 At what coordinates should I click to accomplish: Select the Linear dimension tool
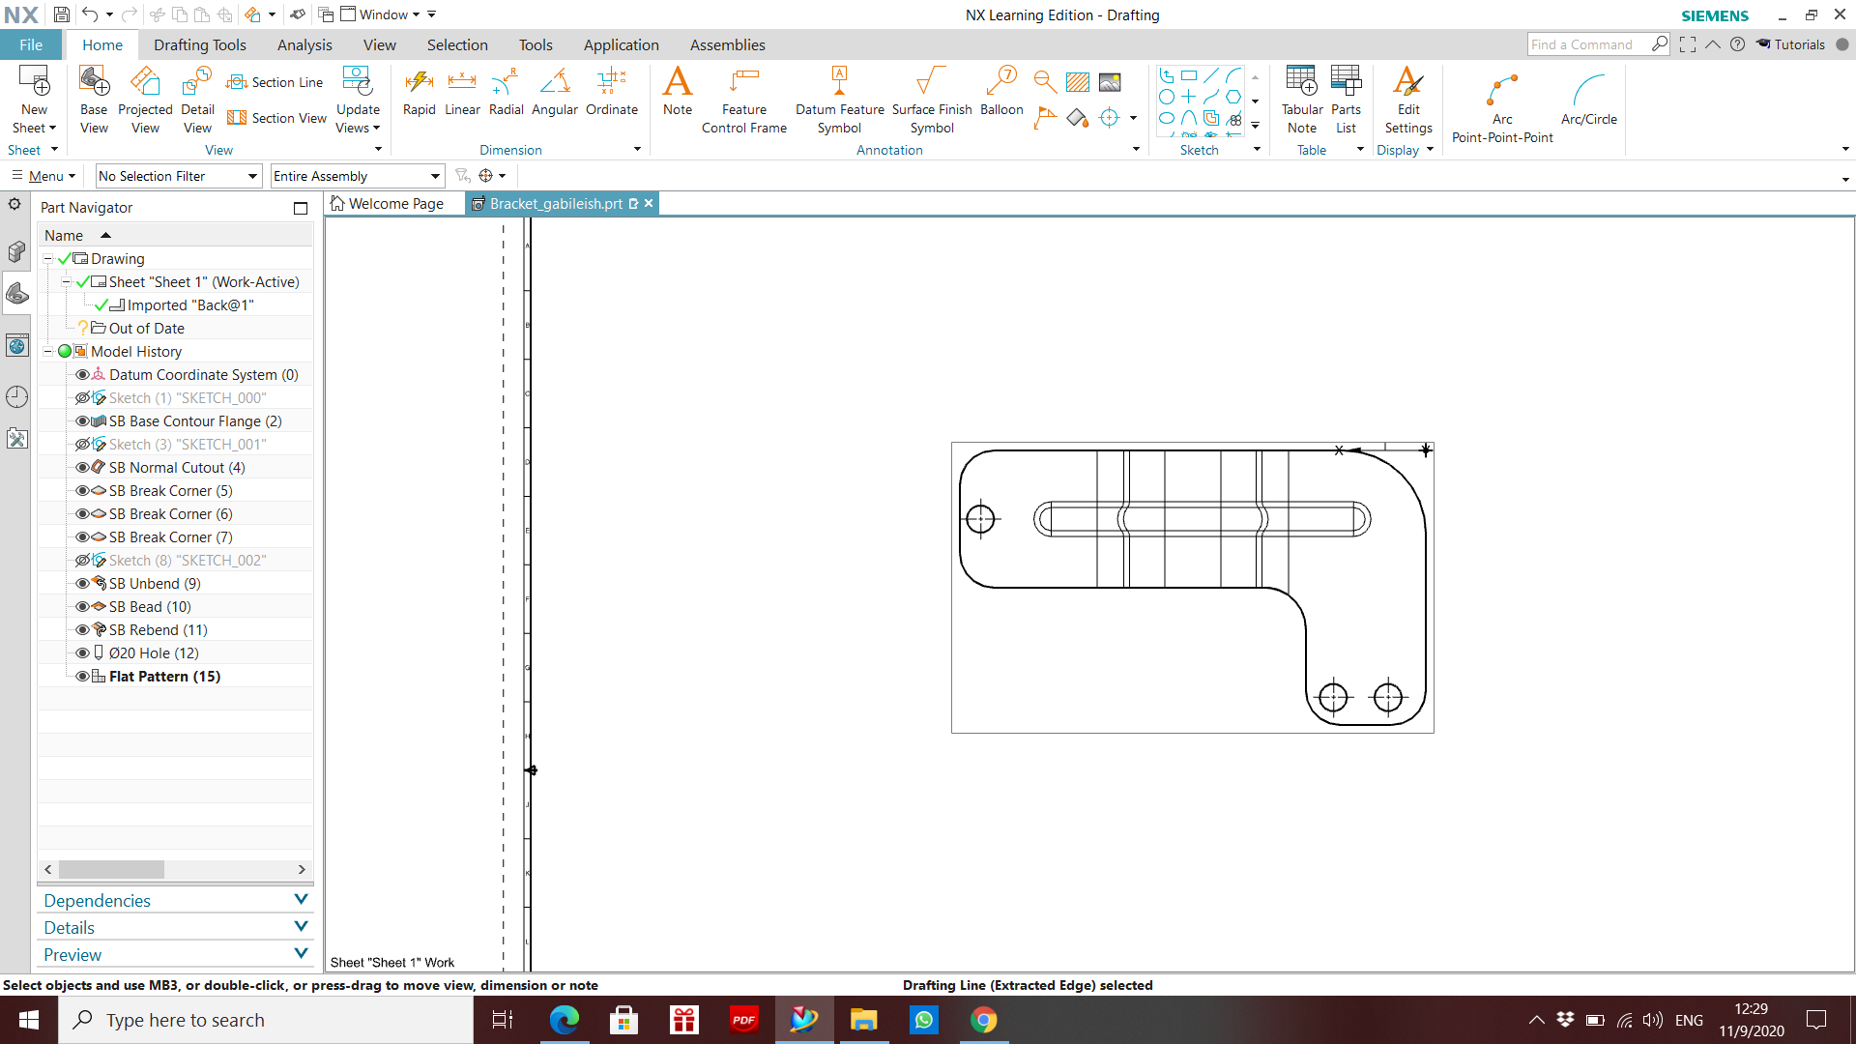pos(462,92)
